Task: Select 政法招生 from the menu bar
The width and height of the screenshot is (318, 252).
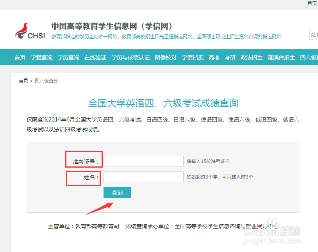Action: (x=251, y=57)
